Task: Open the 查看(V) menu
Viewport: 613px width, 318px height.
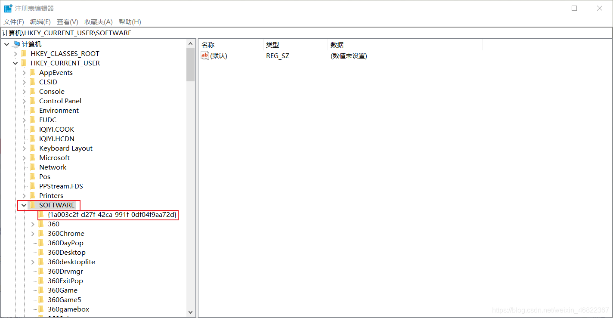Action: point(67,22)
